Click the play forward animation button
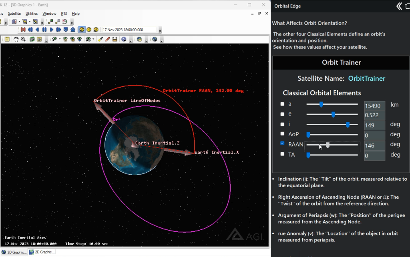This screenshot has width=410, height=257. [x=52, y=30]
